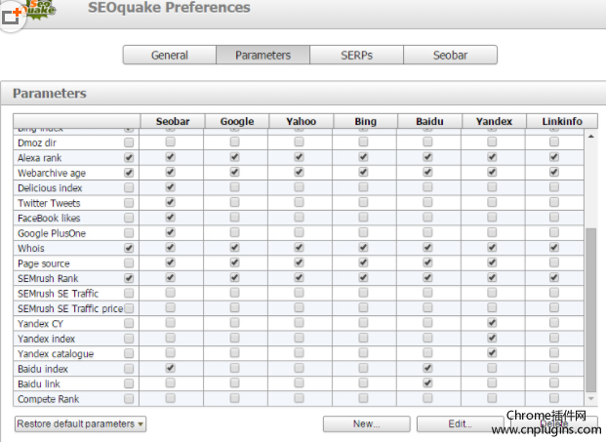Screen dimensions: 606x442
Task: Enable Twitter Tweets under Google column
Action: coord(234,202)
